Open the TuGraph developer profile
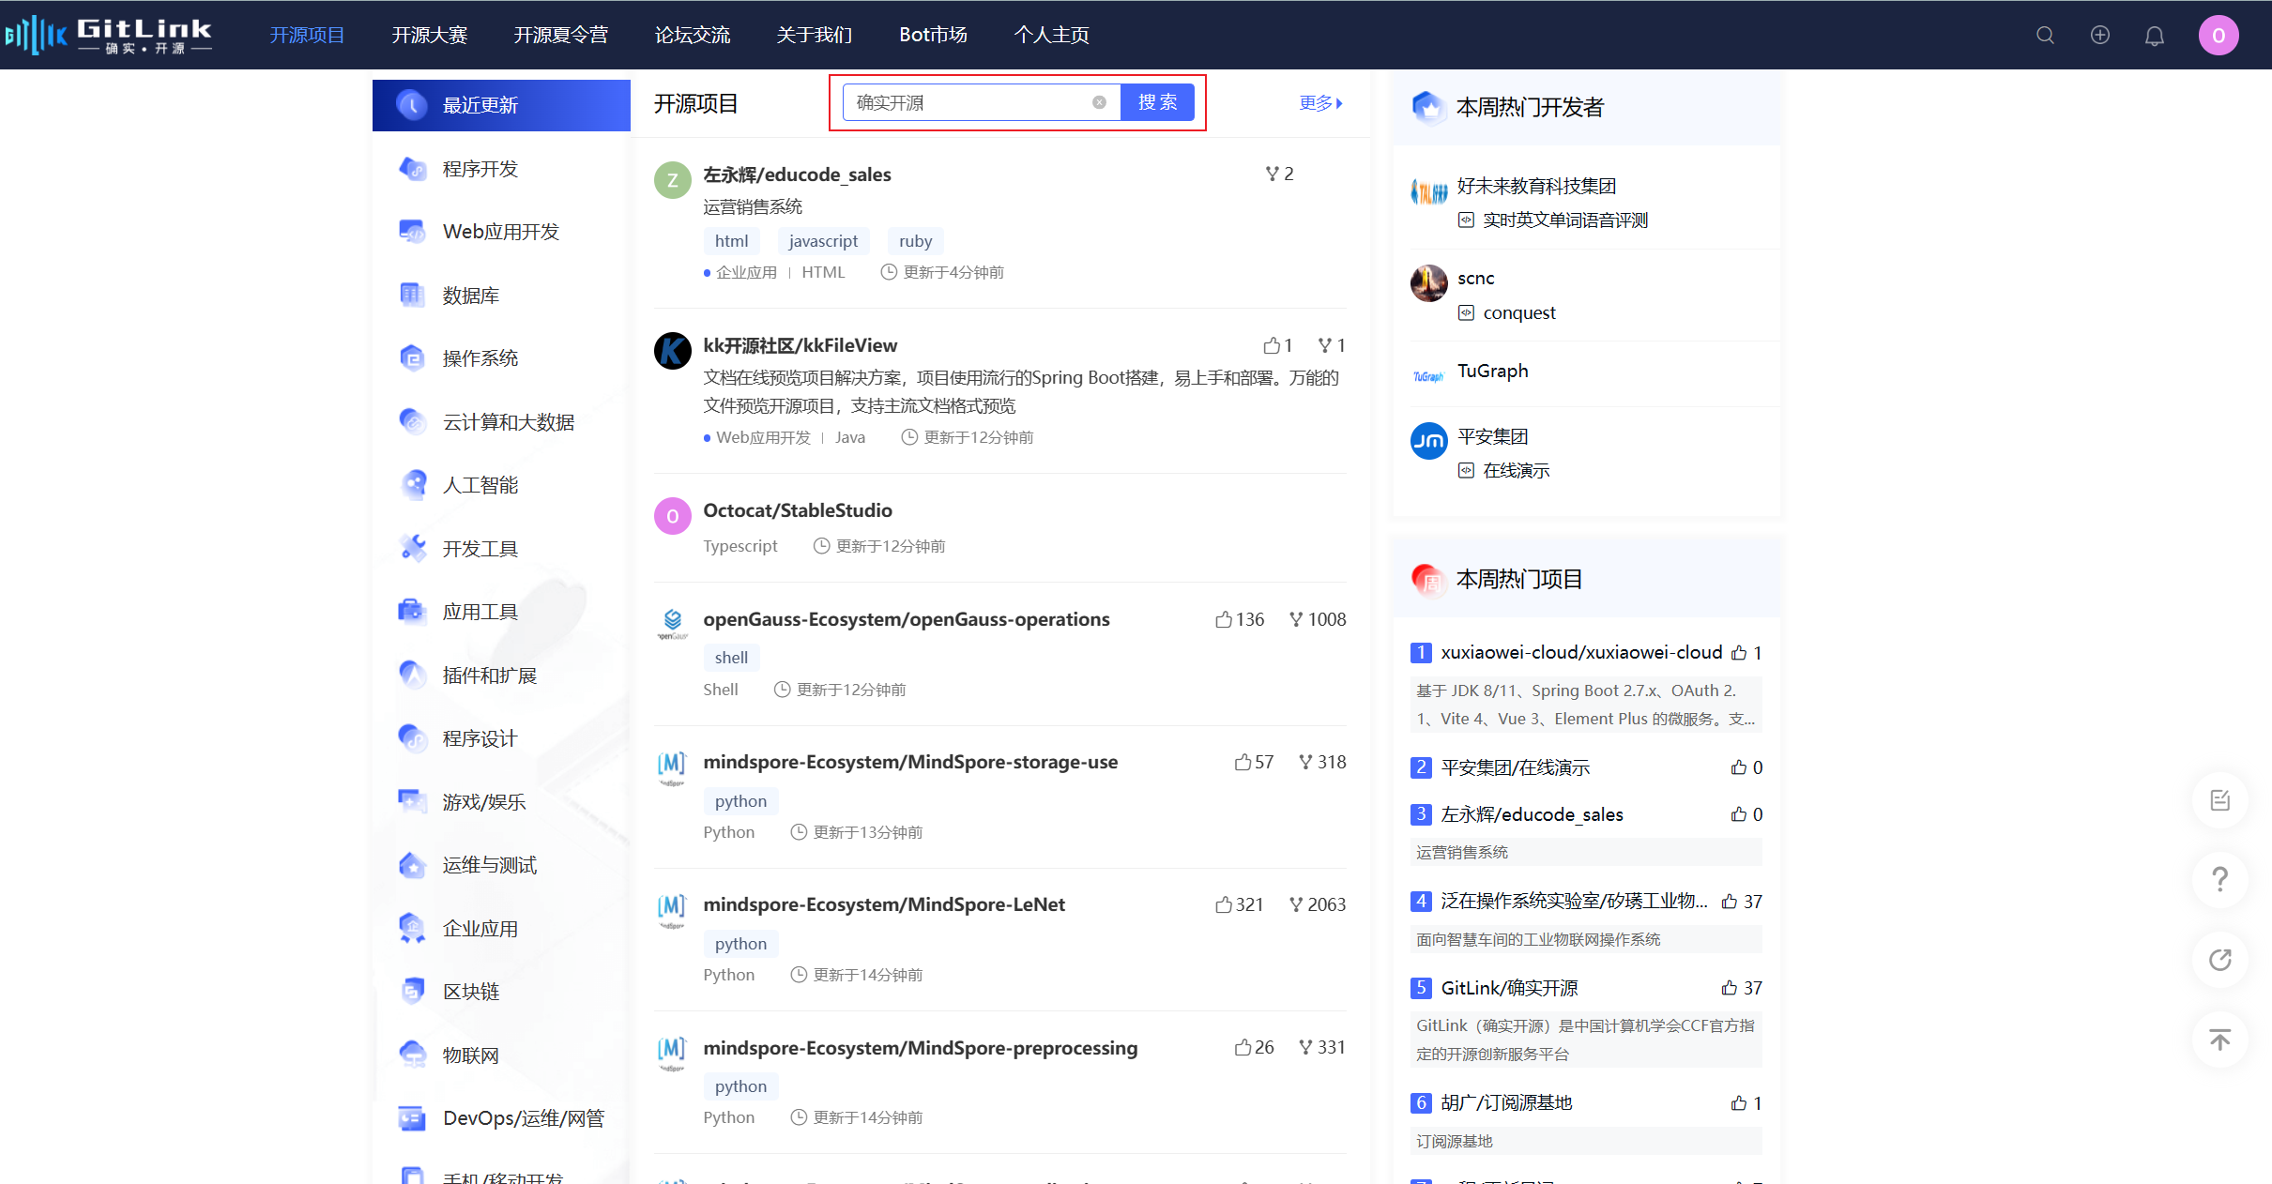 (1492, 371)
